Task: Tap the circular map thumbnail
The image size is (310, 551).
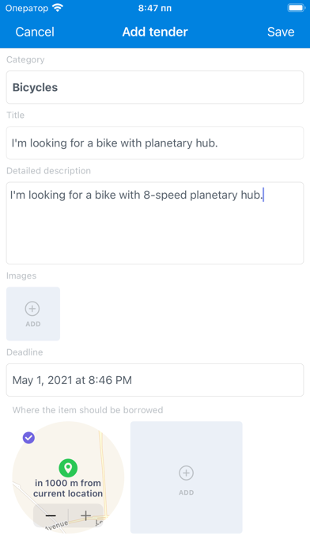Action: 68,477
